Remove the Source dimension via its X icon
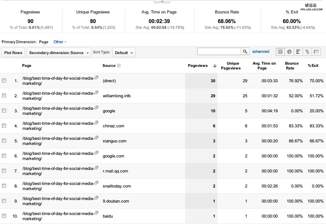The height and width of the screenshot is (224, 326). click(x=118, y=65)
